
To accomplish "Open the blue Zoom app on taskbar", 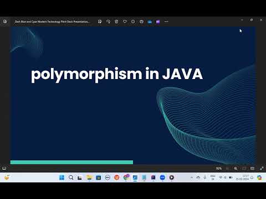I will 162,177.
